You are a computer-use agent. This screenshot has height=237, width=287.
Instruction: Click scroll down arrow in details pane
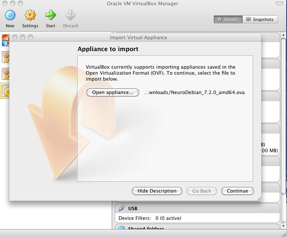coord(283,226)
